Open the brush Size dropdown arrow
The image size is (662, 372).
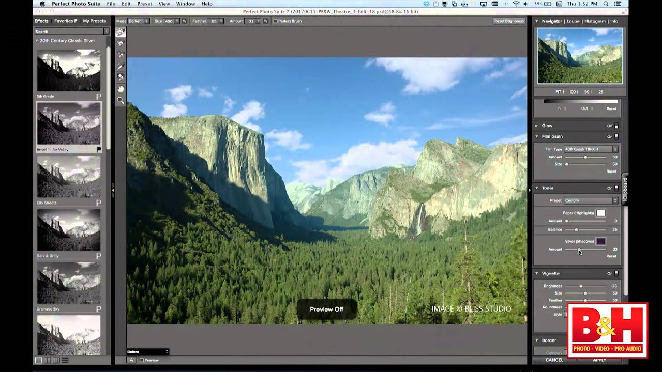coord(177,21)
